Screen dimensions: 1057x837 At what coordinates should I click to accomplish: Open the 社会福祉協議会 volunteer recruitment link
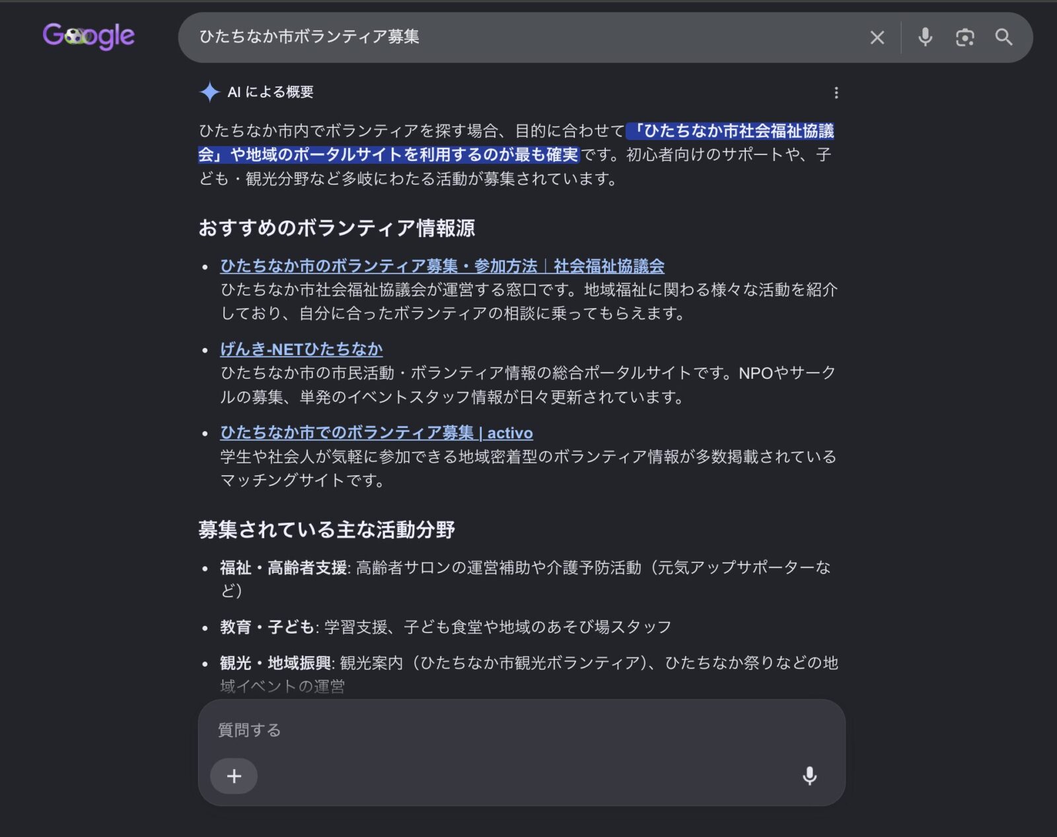[442, 266]
